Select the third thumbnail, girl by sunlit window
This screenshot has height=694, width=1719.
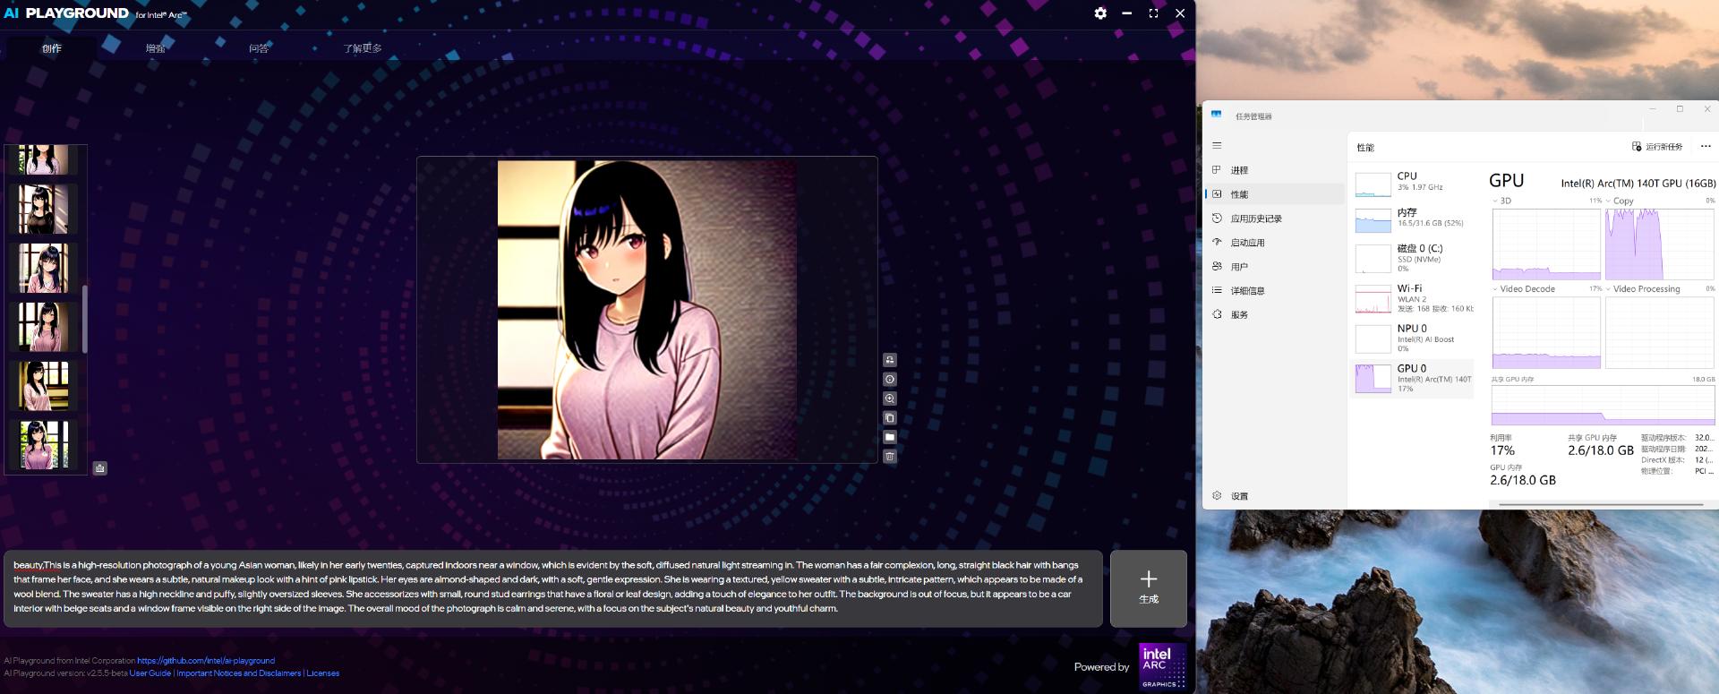pyautogui.click(x=43, y=268)
